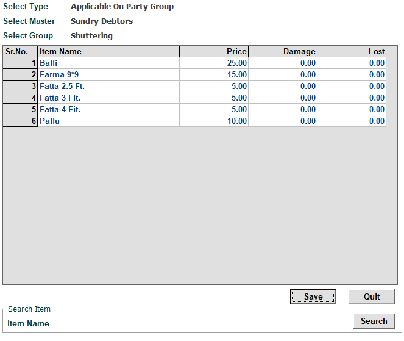The height and width of the screenshot is (341, 404).
Task: Click the Damage column header
Action: point(283,52)
